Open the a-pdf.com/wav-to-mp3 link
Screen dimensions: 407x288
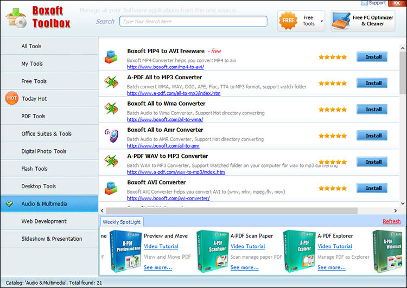point(176,172)
